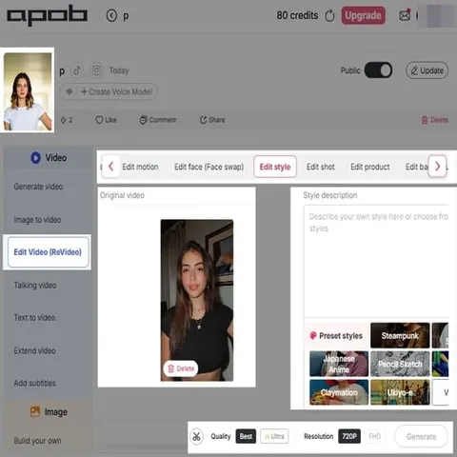Image resolution: width=457 pixels, height=457 pixels.
Task: Open Image to video in the sidebar
Action: coord(37,220)
